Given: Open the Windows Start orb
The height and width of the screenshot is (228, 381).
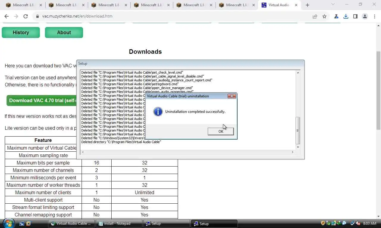Looking at the screenshot, I should [8, 223].
